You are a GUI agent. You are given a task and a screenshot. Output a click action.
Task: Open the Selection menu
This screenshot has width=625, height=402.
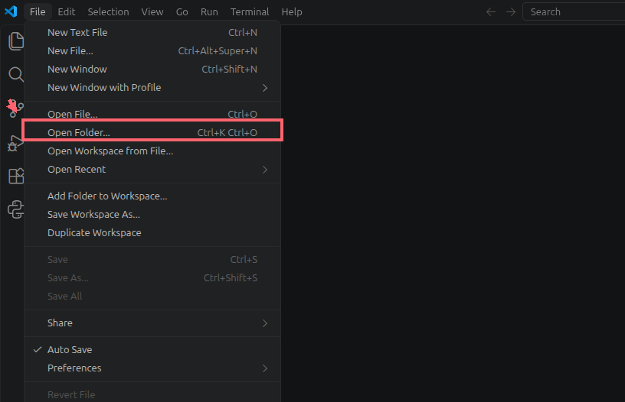(x=108, y=12)
